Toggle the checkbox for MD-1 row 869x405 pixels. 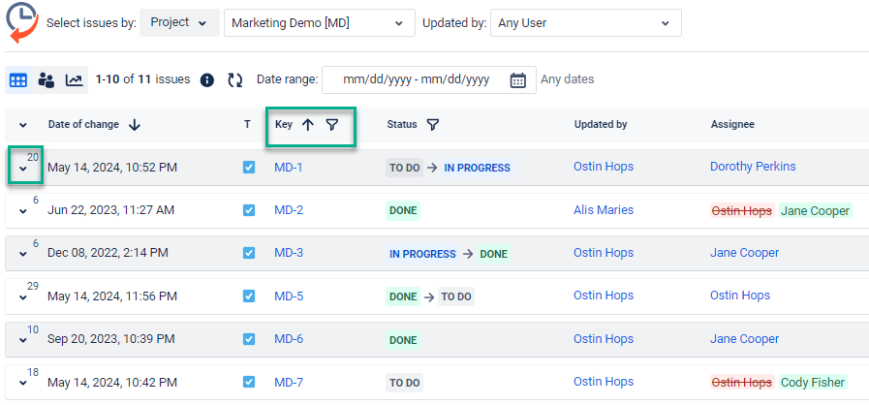pyautogui.click(x=249, y=168)
